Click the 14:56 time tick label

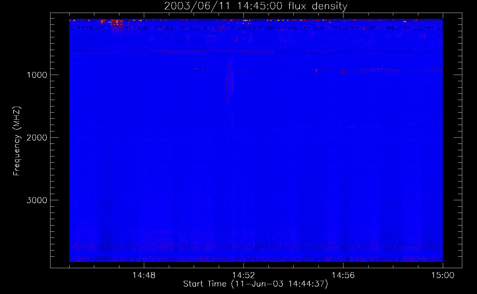(x=343, y=275)
